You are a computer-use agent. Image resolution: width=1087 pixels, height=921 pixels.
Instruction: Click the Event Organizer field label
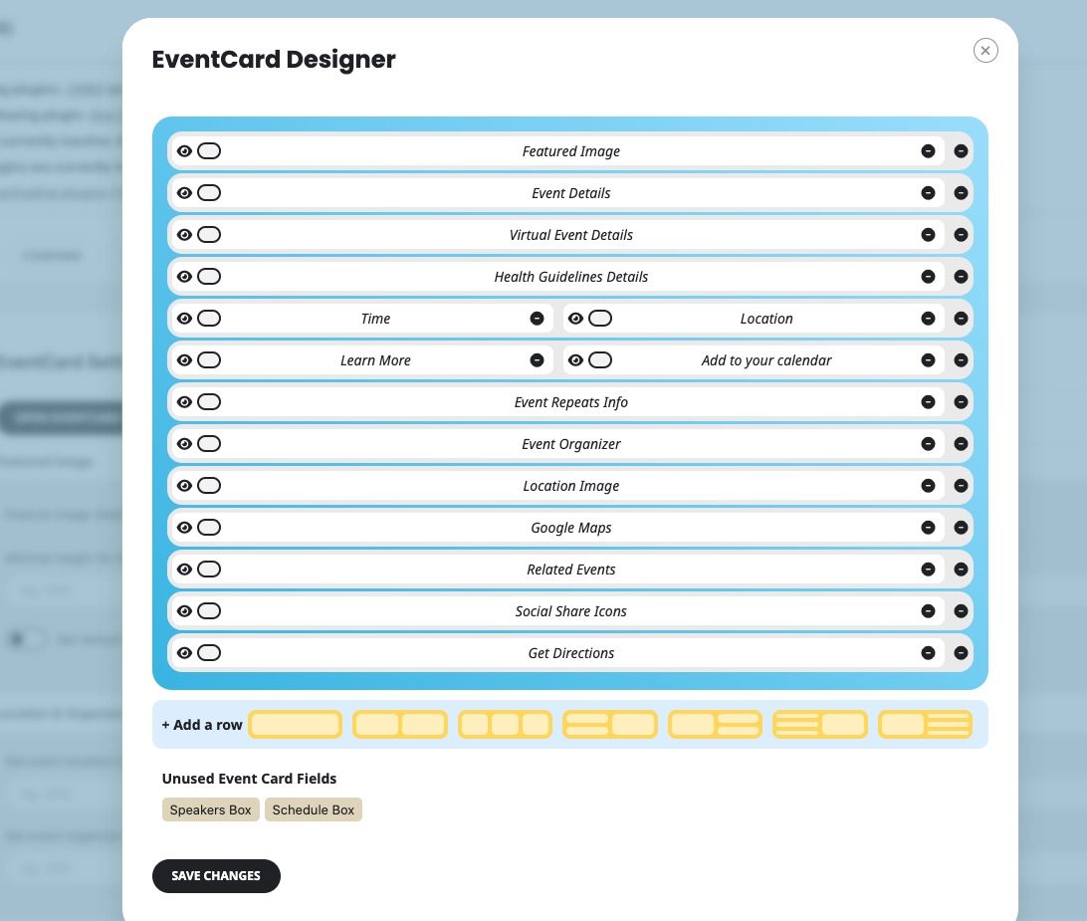tap(571, 444)
